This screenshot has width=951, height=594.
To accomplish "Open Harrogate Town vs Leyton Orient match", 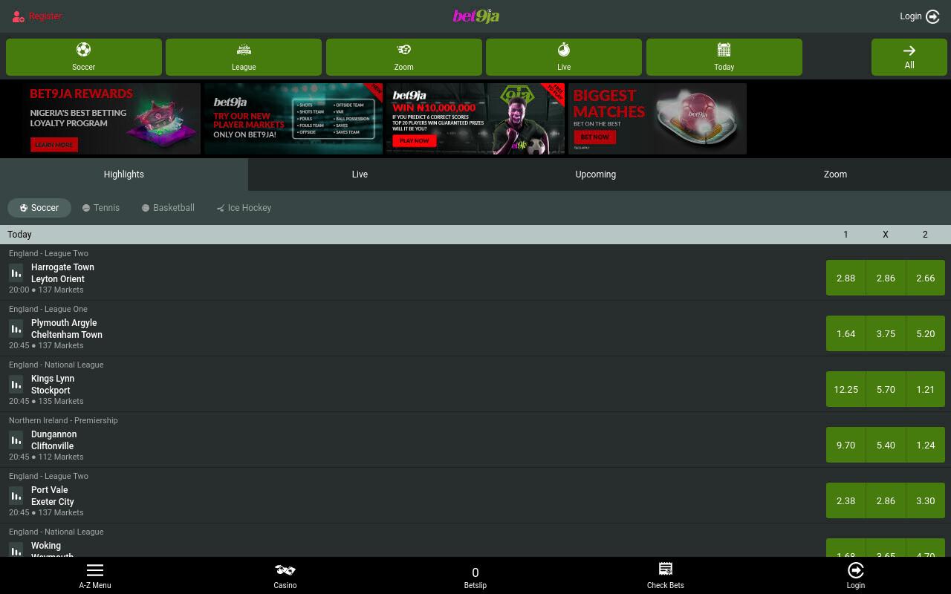I will (62, 273).
